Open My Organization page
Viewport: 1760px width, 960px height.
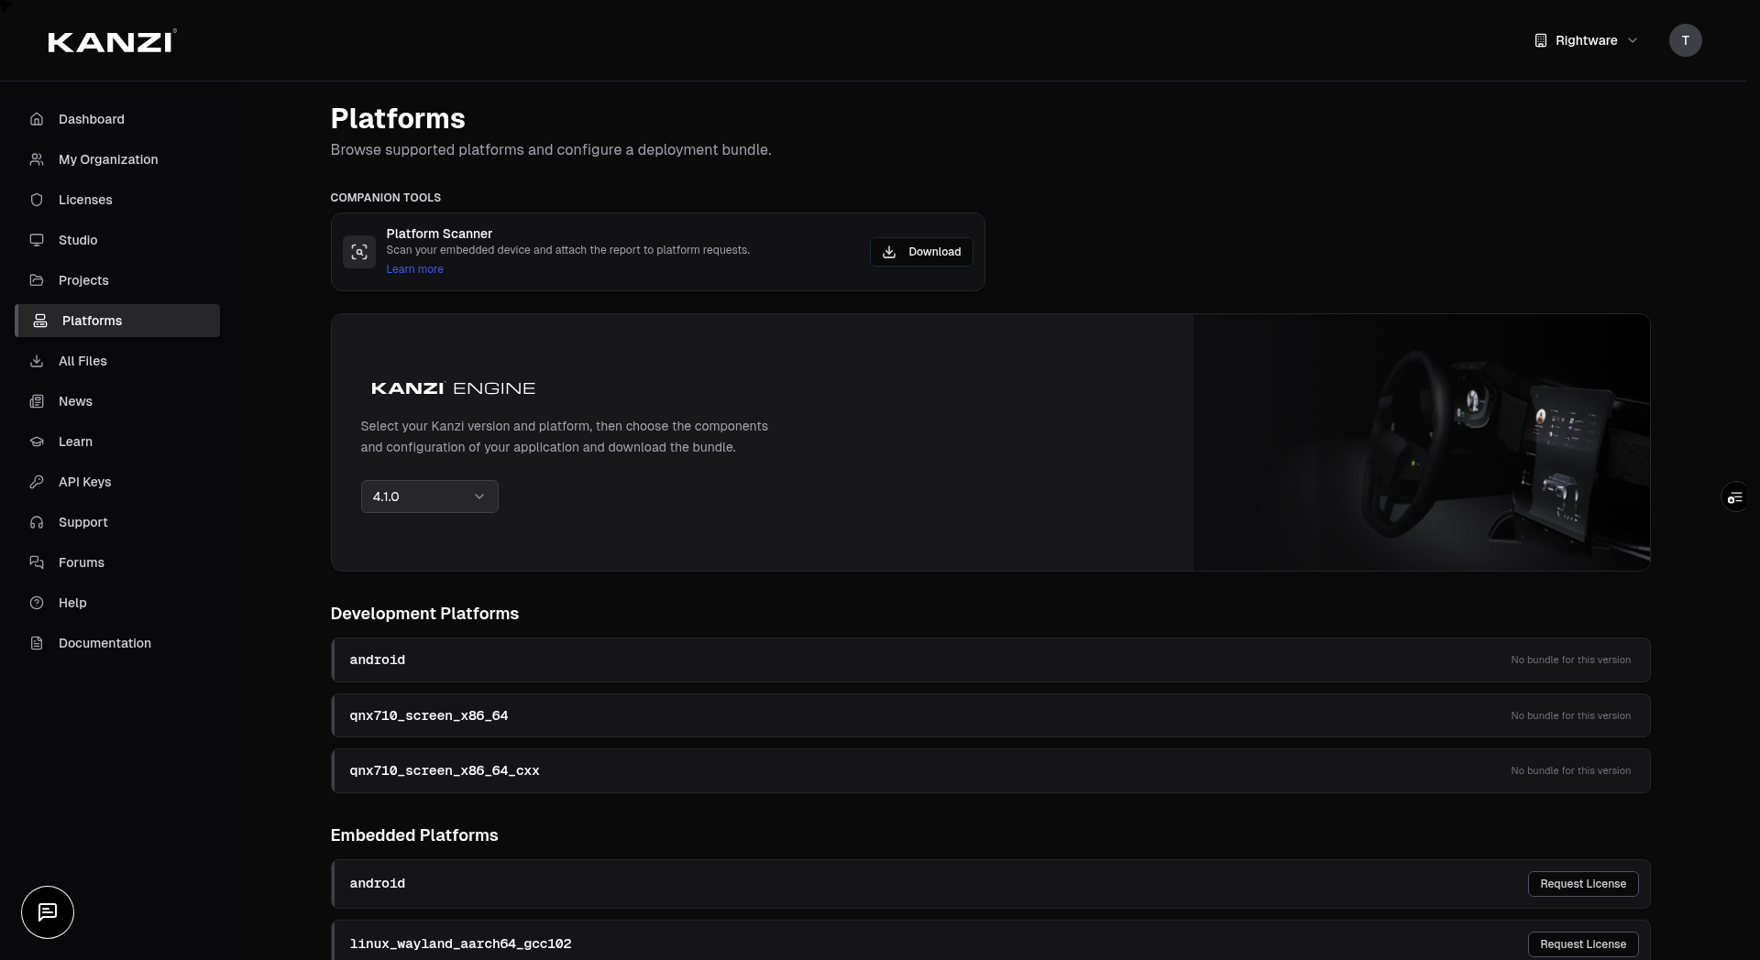[x=117, y=159]
